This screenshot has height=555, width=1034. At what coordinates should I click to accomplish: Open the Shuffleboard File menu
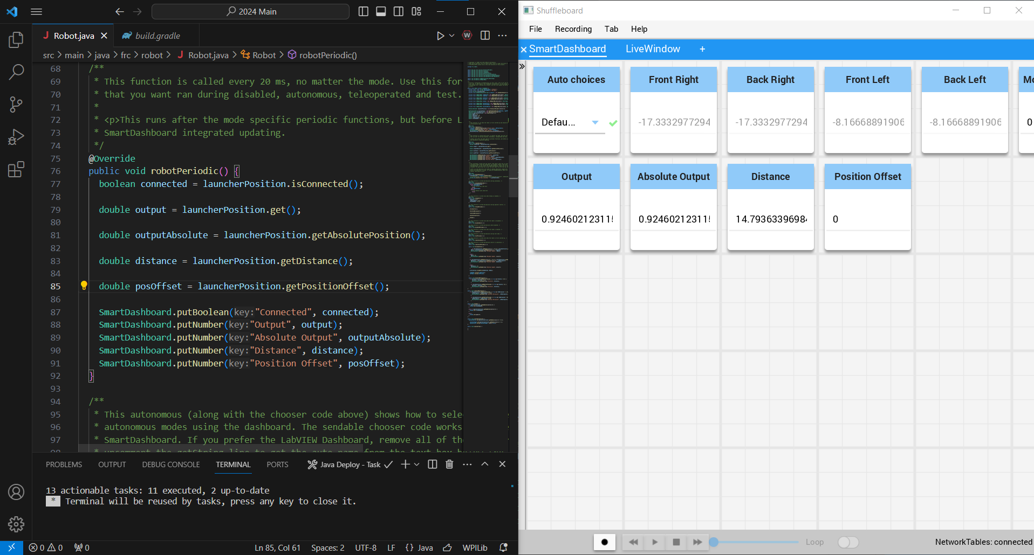536,29
